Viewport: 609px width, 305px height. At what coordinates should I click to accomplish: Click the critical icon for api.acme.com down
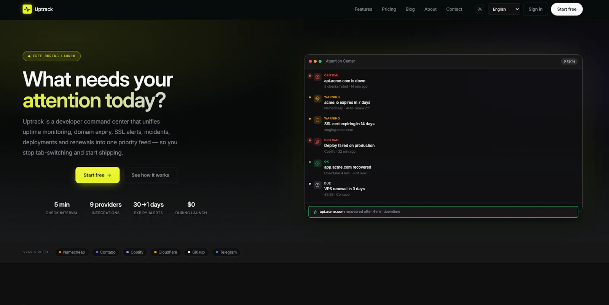(317, 77)
